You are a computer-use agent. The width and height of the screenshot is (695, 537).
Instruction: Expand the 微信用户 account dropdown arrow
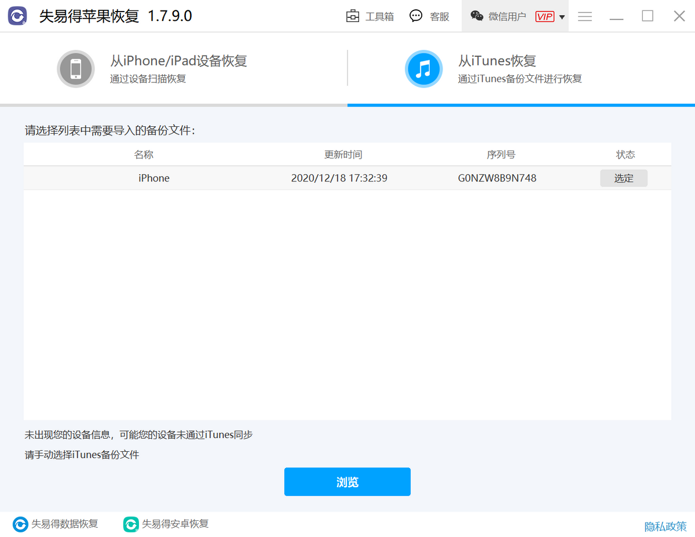(x=562, y=17)
